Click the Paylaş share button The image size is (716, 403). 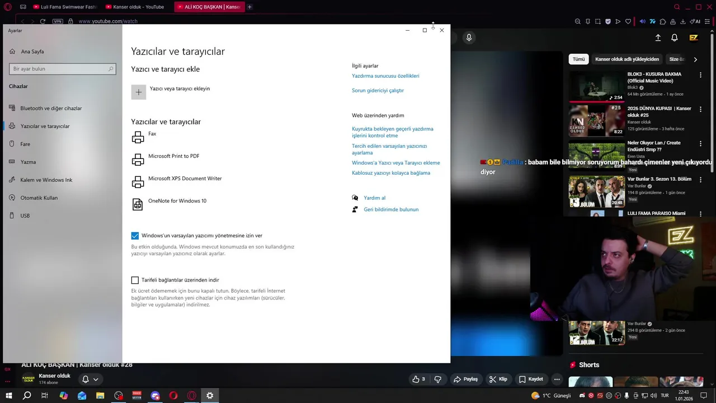click(x=465, y=379)
